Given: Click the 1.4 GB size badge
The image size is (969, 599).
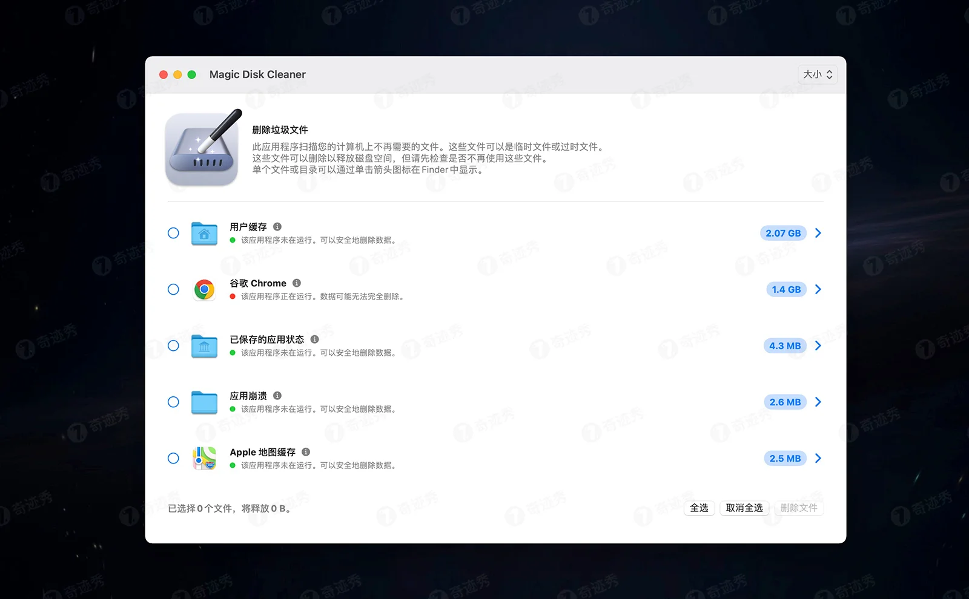Looking at the screenshot, I should [x=785, y=289].
